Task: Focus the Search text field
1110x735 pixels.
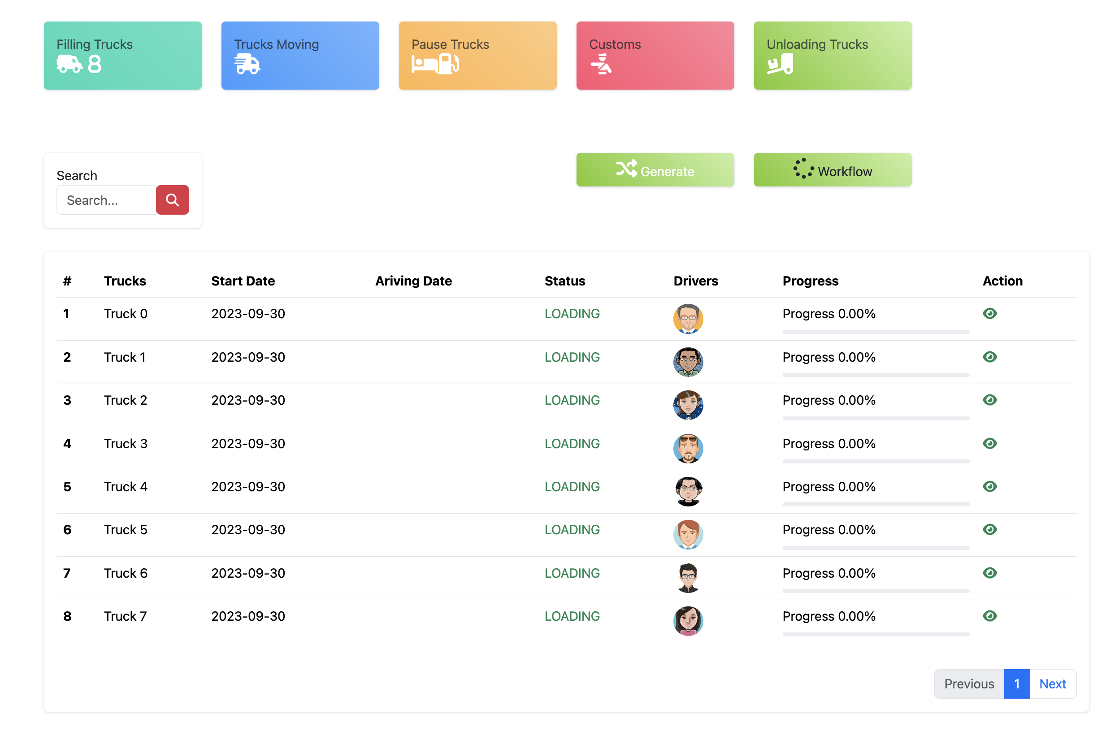Action: (106, 200)
